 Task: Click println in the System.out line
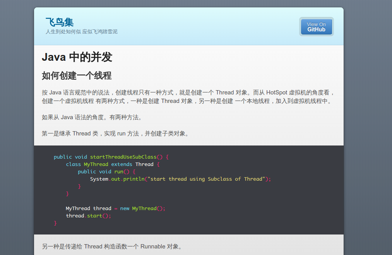133,179
